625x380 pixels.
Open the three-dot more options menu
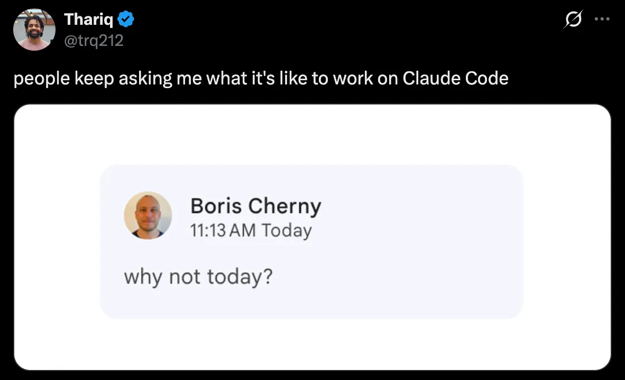click(602, 20)
